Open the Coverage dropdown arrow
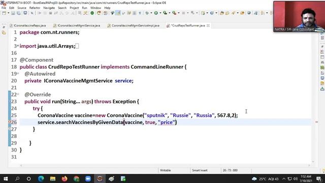The height and width of the screenshot is (183, 325). coord(170,13)
